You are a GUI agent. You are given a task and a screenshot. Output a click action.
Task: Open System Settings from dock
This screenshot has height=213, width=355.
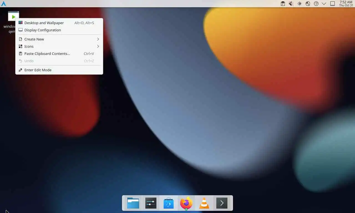point(151,203)
